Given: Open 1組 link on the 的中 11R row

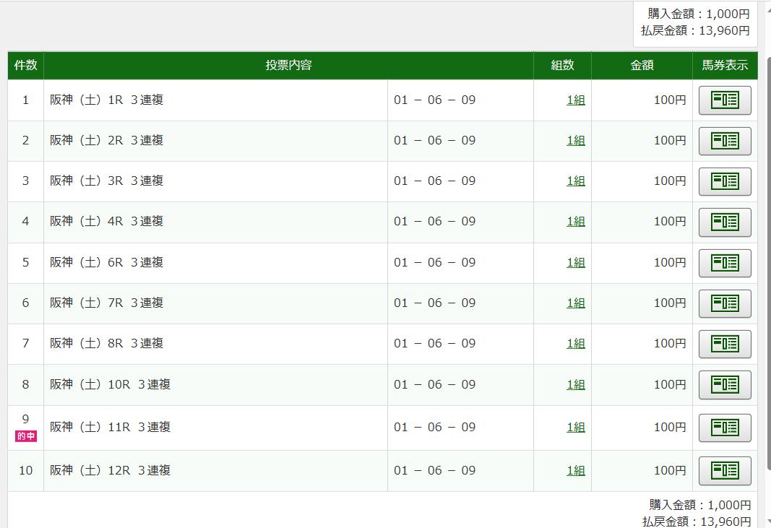Looking at the screenshot, I should pyautogui.click(x=575, y=428).
